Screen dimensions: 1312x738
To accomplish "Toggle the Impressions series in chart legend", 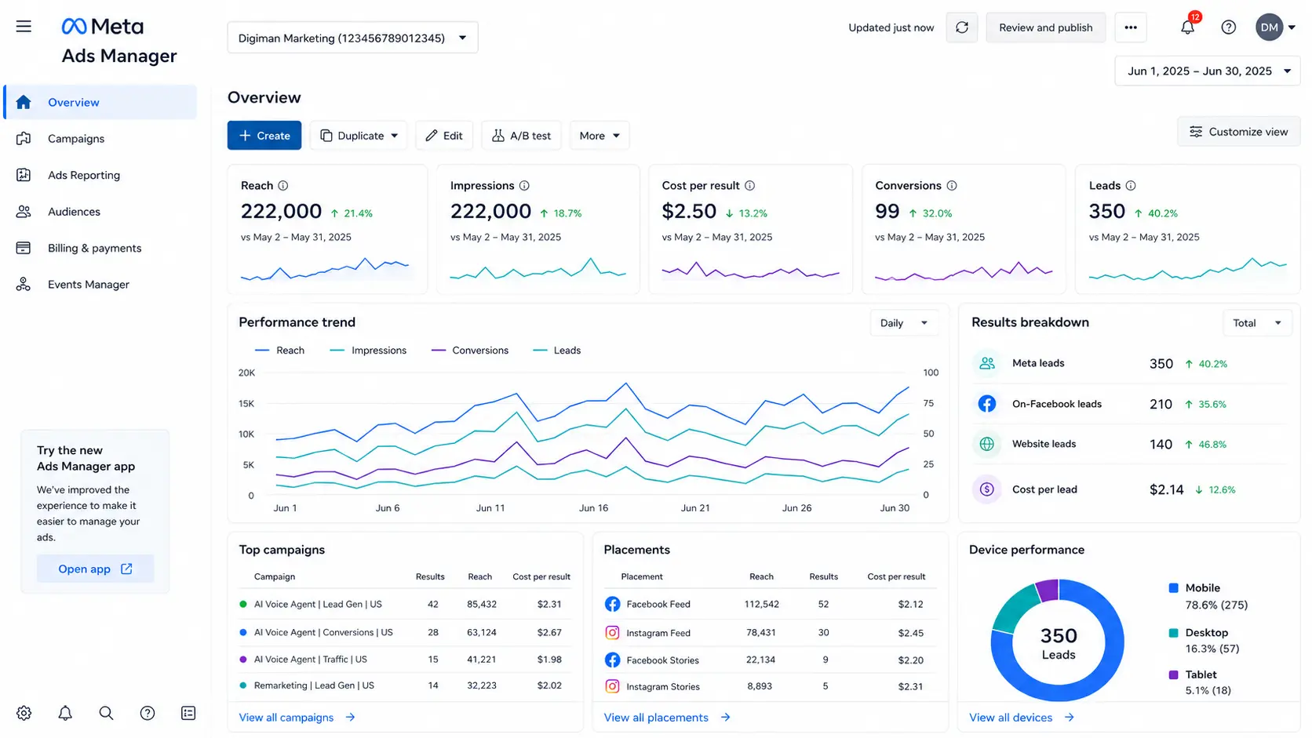I will (368, 351).
